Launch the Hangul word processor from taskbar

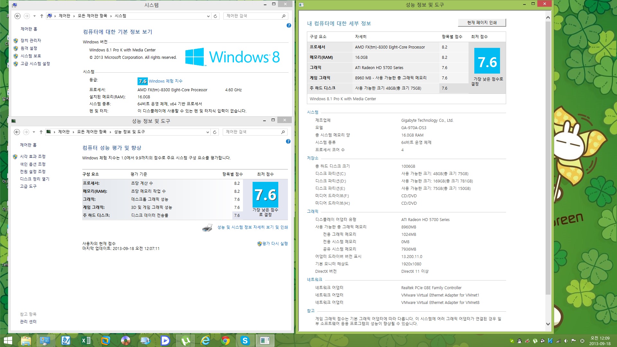[66, 341]
